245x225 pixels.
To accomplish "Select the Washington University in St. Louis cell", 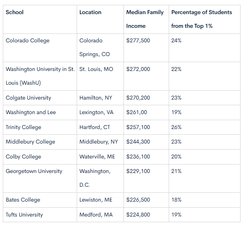I will [x=40, y=76].
